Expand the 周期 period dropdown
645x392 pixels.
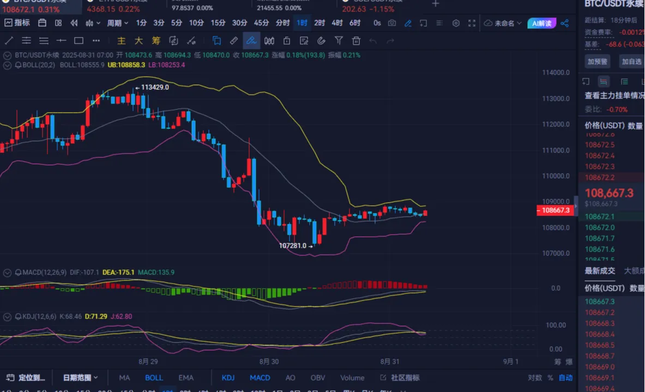[x=118, y=23]
